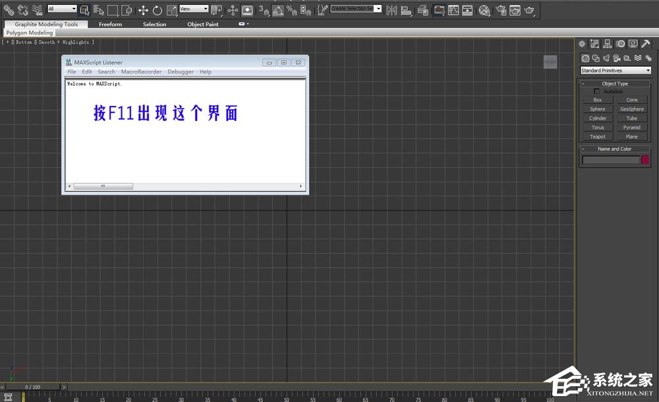Click Edit Named Selection Sets icon

(322, 10)
